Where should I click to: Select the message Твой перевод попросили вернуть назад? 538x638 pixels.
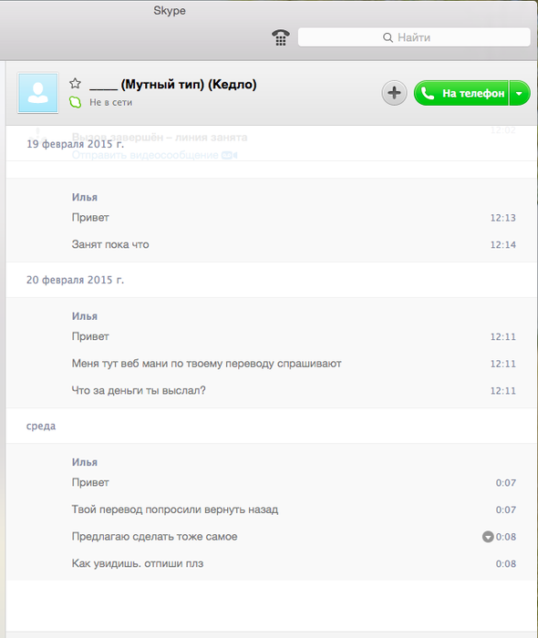175,509
